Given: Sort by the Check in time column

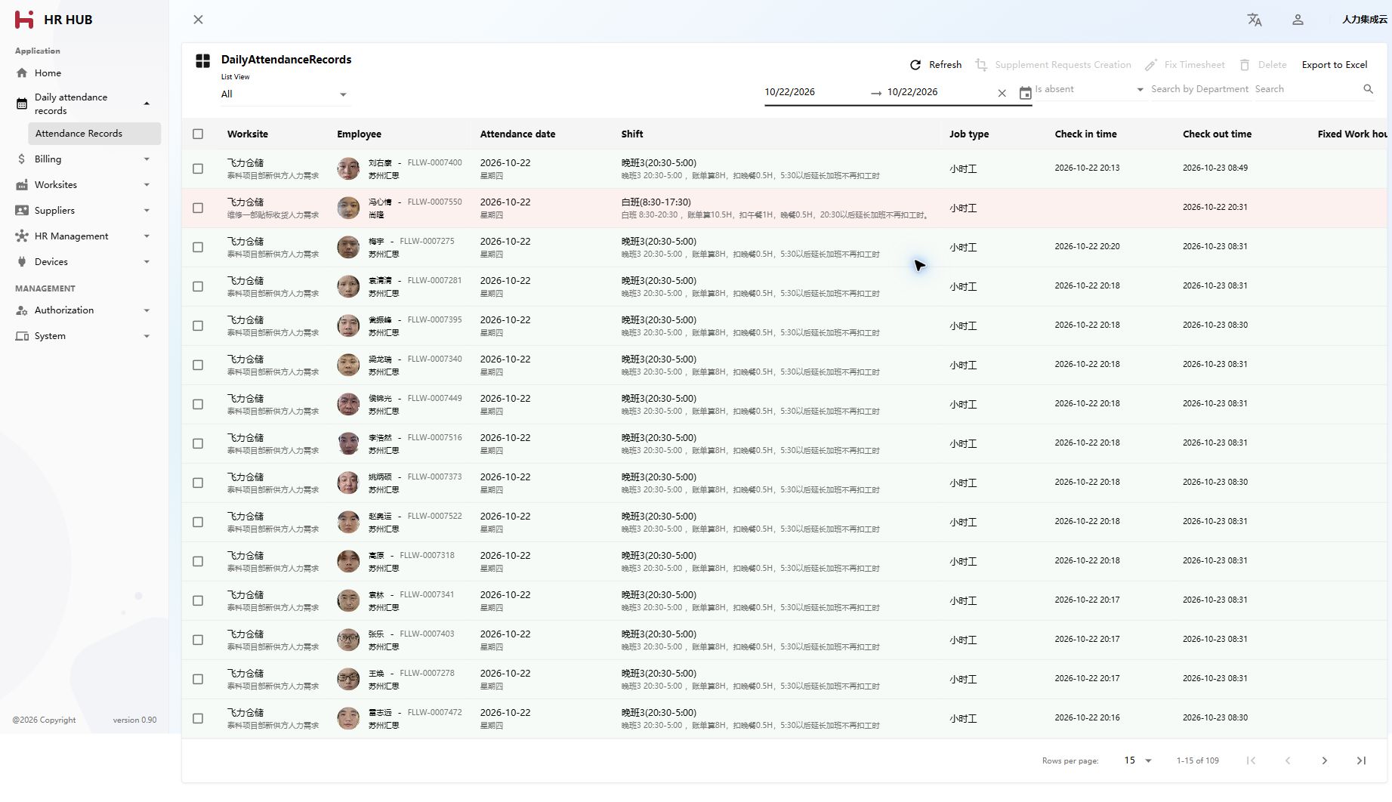Looking at the screenshot, I should point(1085,134).
